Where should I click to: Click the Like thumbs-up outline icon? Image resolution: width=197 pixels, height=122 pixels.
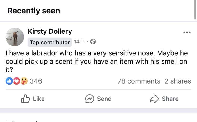tap(25, 99)
